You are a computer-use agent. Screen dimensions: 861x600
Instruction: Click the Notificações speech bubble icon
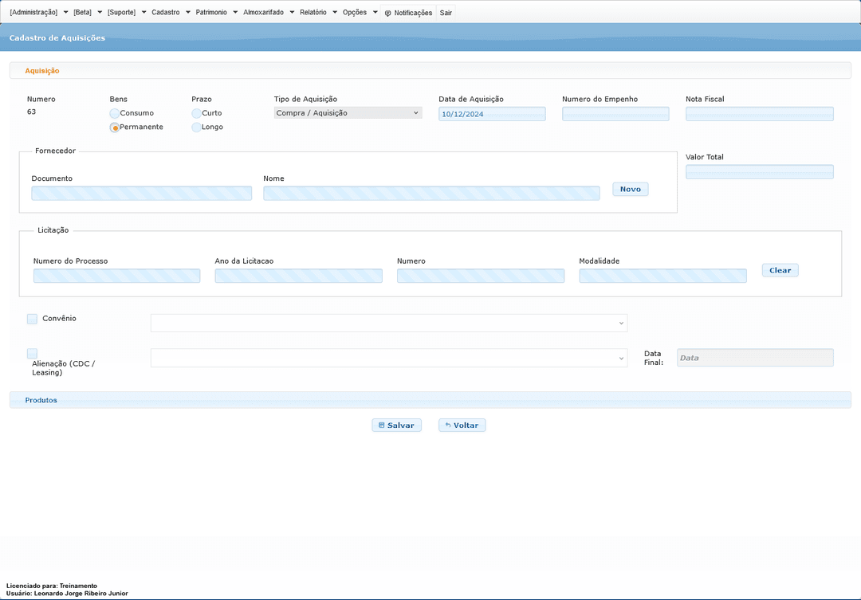point(387,14)
